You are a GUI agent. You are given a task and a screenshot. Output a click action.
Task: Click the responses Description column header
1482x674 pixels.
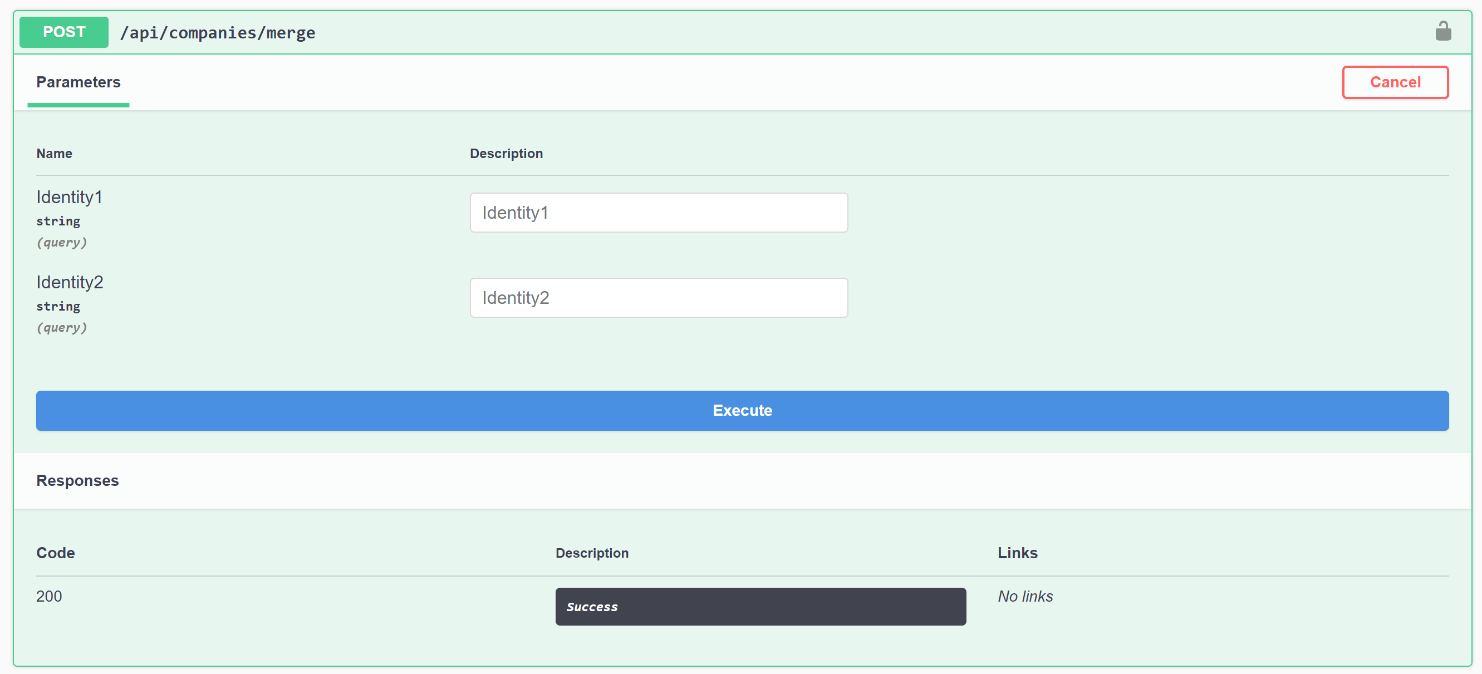(x=592, y=553)
